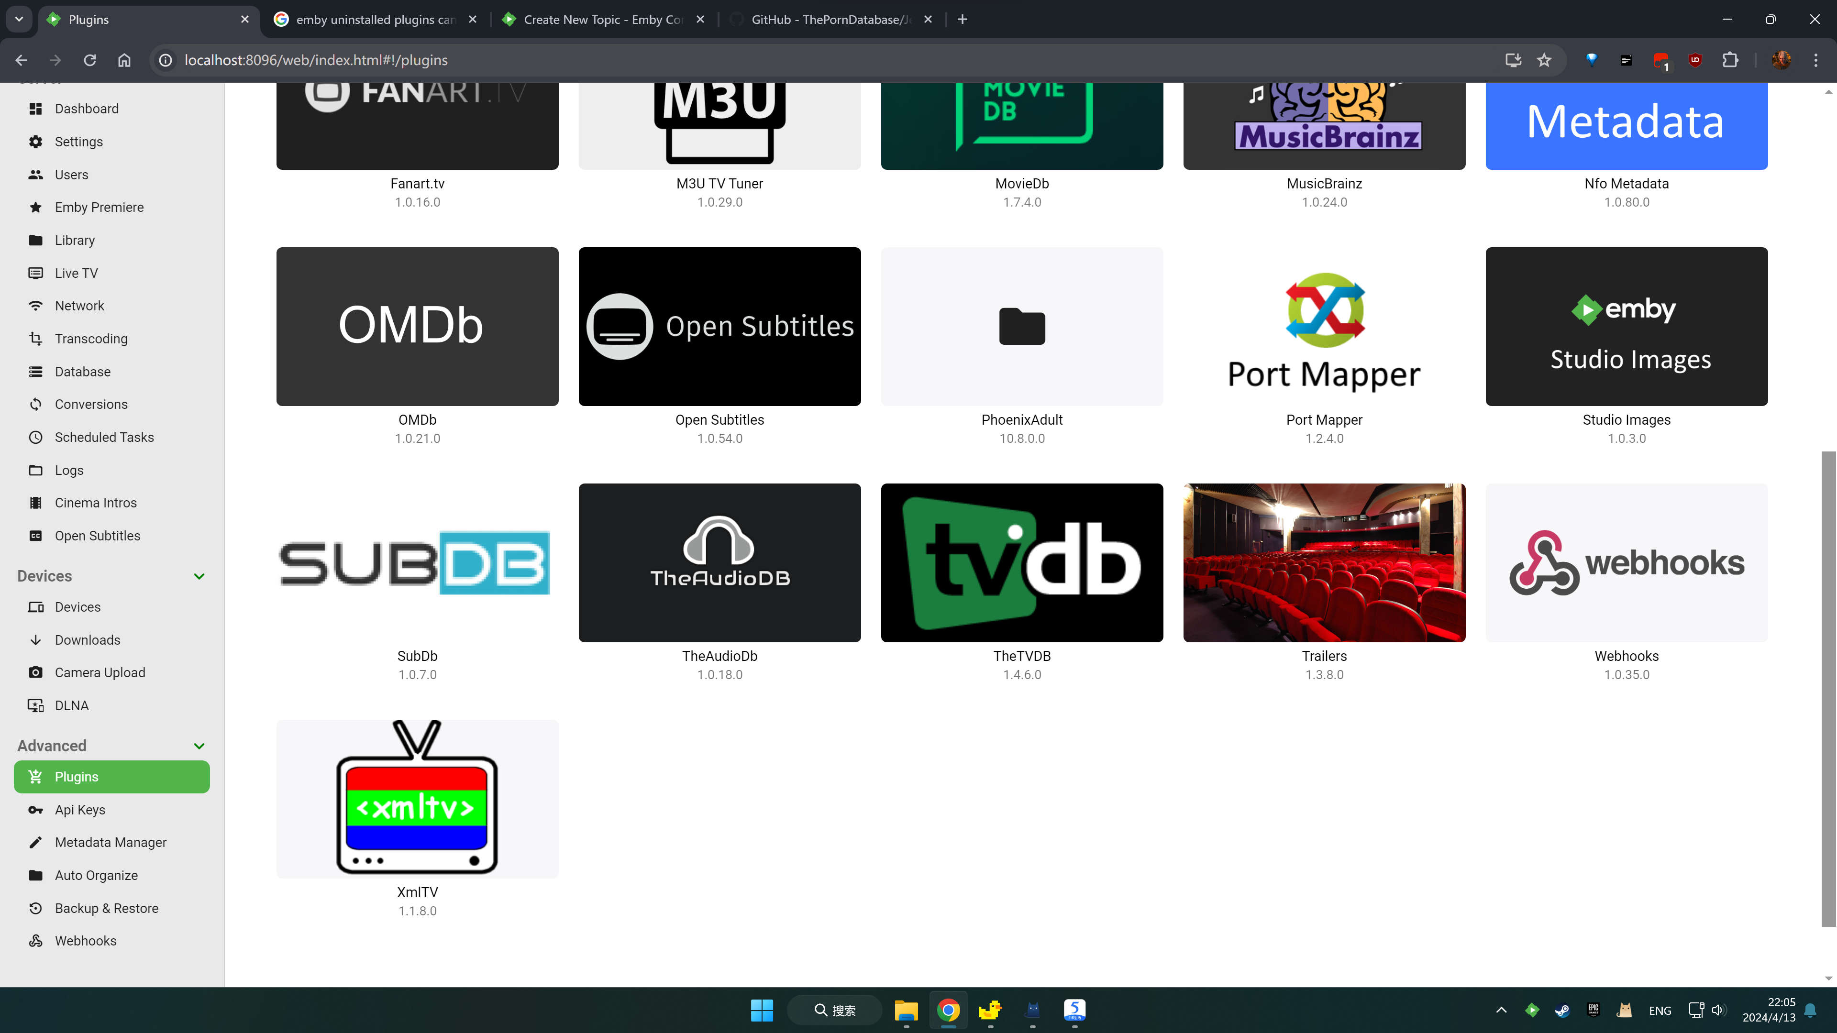The image size is (1837, 1033).
Task: Open Camera Upload settings
Action: pyautogui.click(x=99, y=671)
